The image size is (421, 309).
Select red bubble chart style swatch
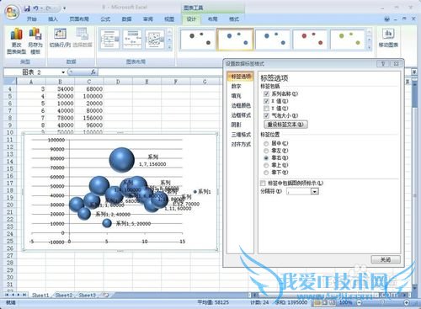pyautogui.click(x=310, y=40)
